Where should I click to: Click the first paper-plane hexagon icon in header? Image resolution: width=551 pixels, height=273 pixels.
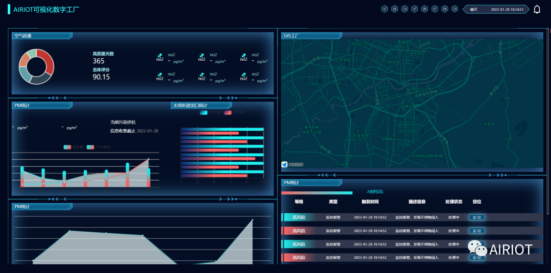point(385,9)
